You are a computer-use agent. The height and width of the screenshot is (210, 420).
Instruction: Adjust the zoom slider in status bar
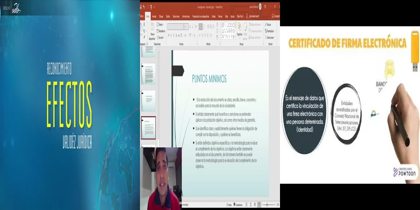(268, 205)
